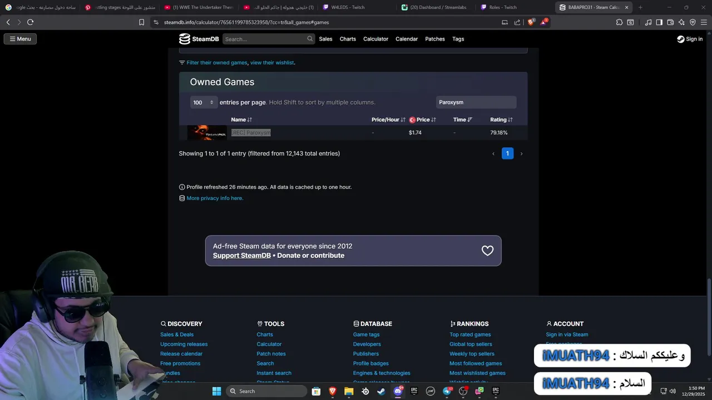Image resolution: width=712 pixels, height=400 pixels.
Task: Open Discord from taskbar
Action: tap(398, 391)
